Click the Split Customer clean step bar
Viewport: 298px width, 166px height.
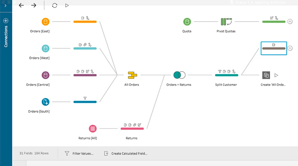coord(226,75)
